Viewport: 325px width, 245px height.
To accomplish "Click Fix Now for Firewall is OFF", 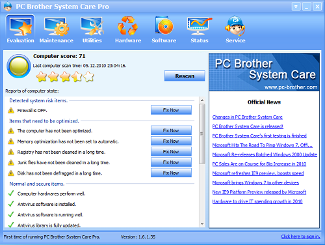I will pos(171,110).
